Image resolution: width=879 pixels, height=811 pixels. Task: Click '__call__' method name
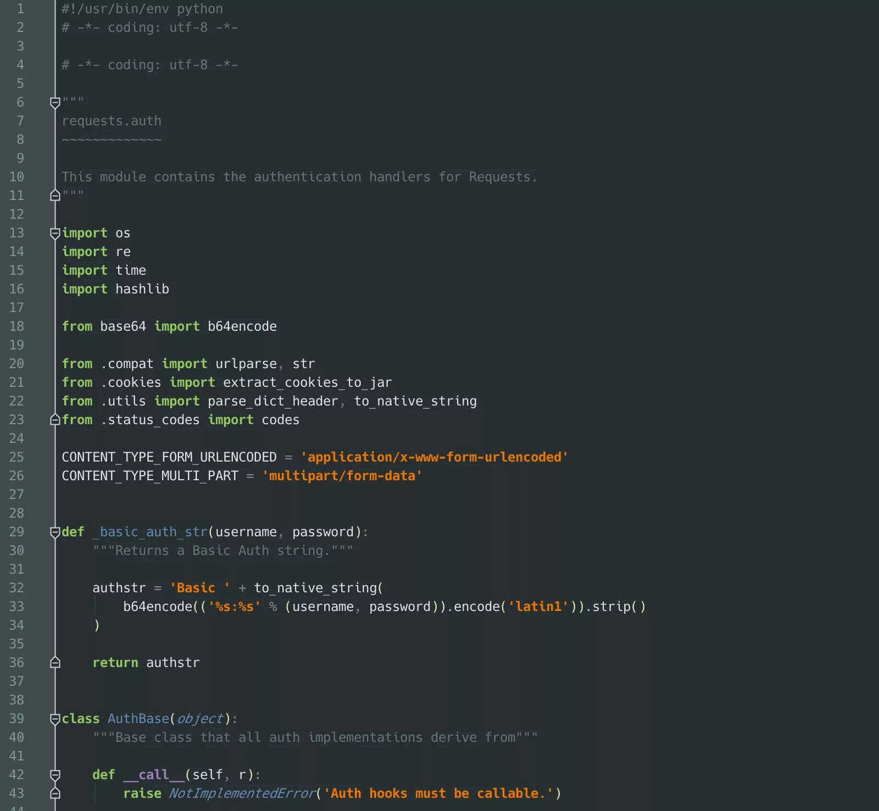(154, 775)
